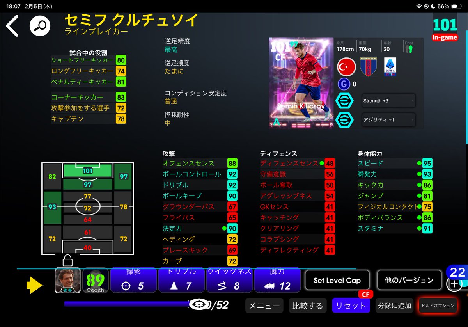Open the magnifier search icon
The image size is (468, 327).
[41, 26]
